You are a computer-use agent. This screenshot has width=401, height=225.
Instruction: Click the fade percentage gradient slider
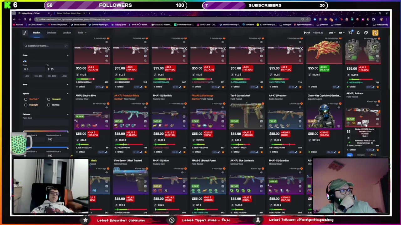[x=46, y=132]
